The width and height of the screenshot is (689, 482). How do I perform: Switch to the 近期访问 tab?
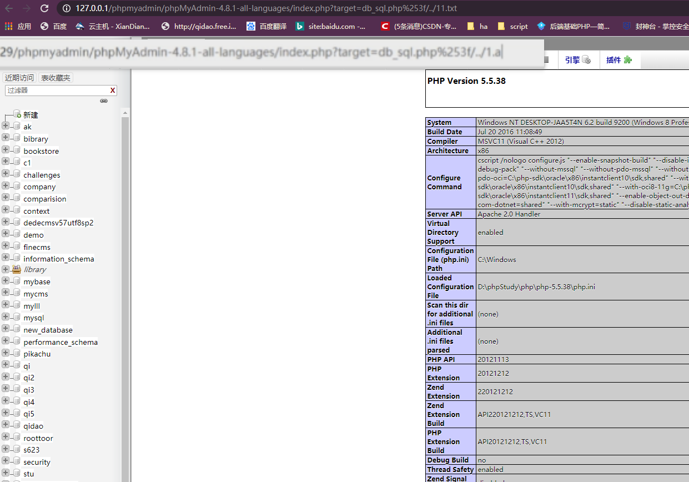[x=19, y=78]
